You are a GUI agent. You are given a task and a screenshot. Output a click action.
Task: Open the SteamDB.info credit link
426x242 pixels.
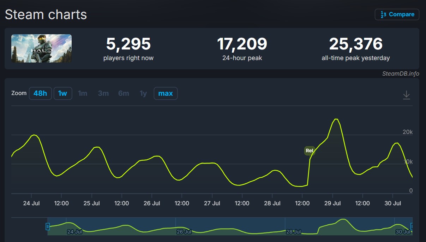click(x=401, y=73)
